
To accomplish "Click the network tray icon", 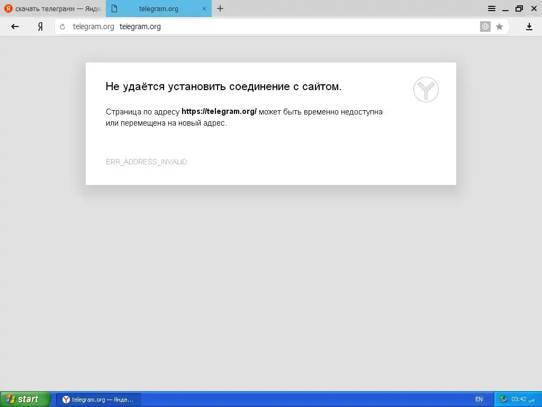I will [x=504, y=399].
